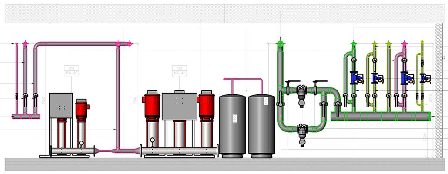Select the GP1 pump group label box

coord(179,70)
